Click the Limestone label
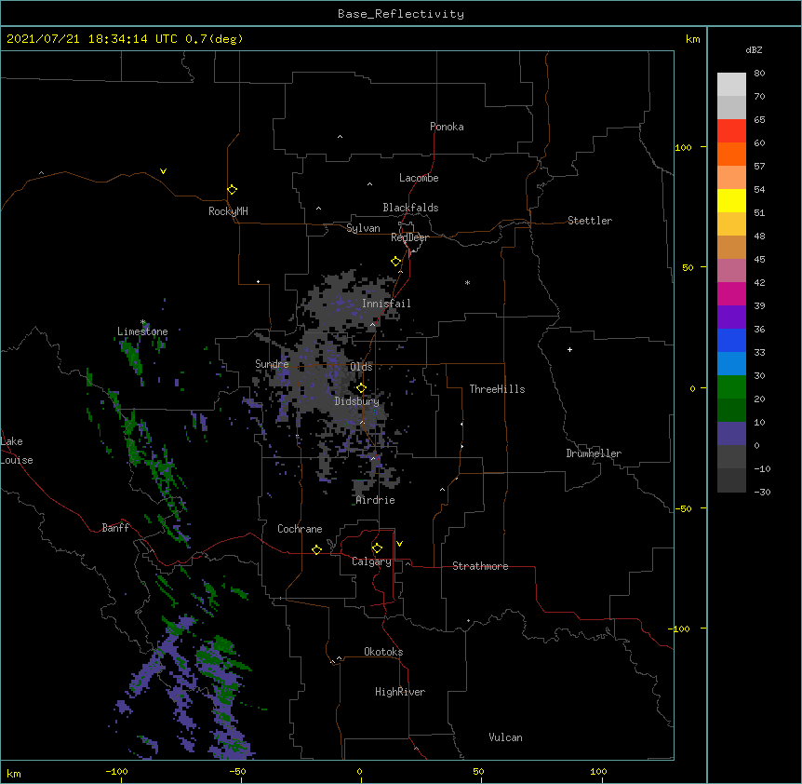 (x=142, y=331)
